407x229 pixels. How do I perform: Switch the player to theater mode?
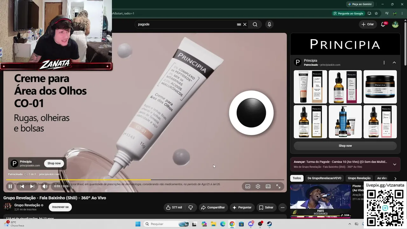268,186
